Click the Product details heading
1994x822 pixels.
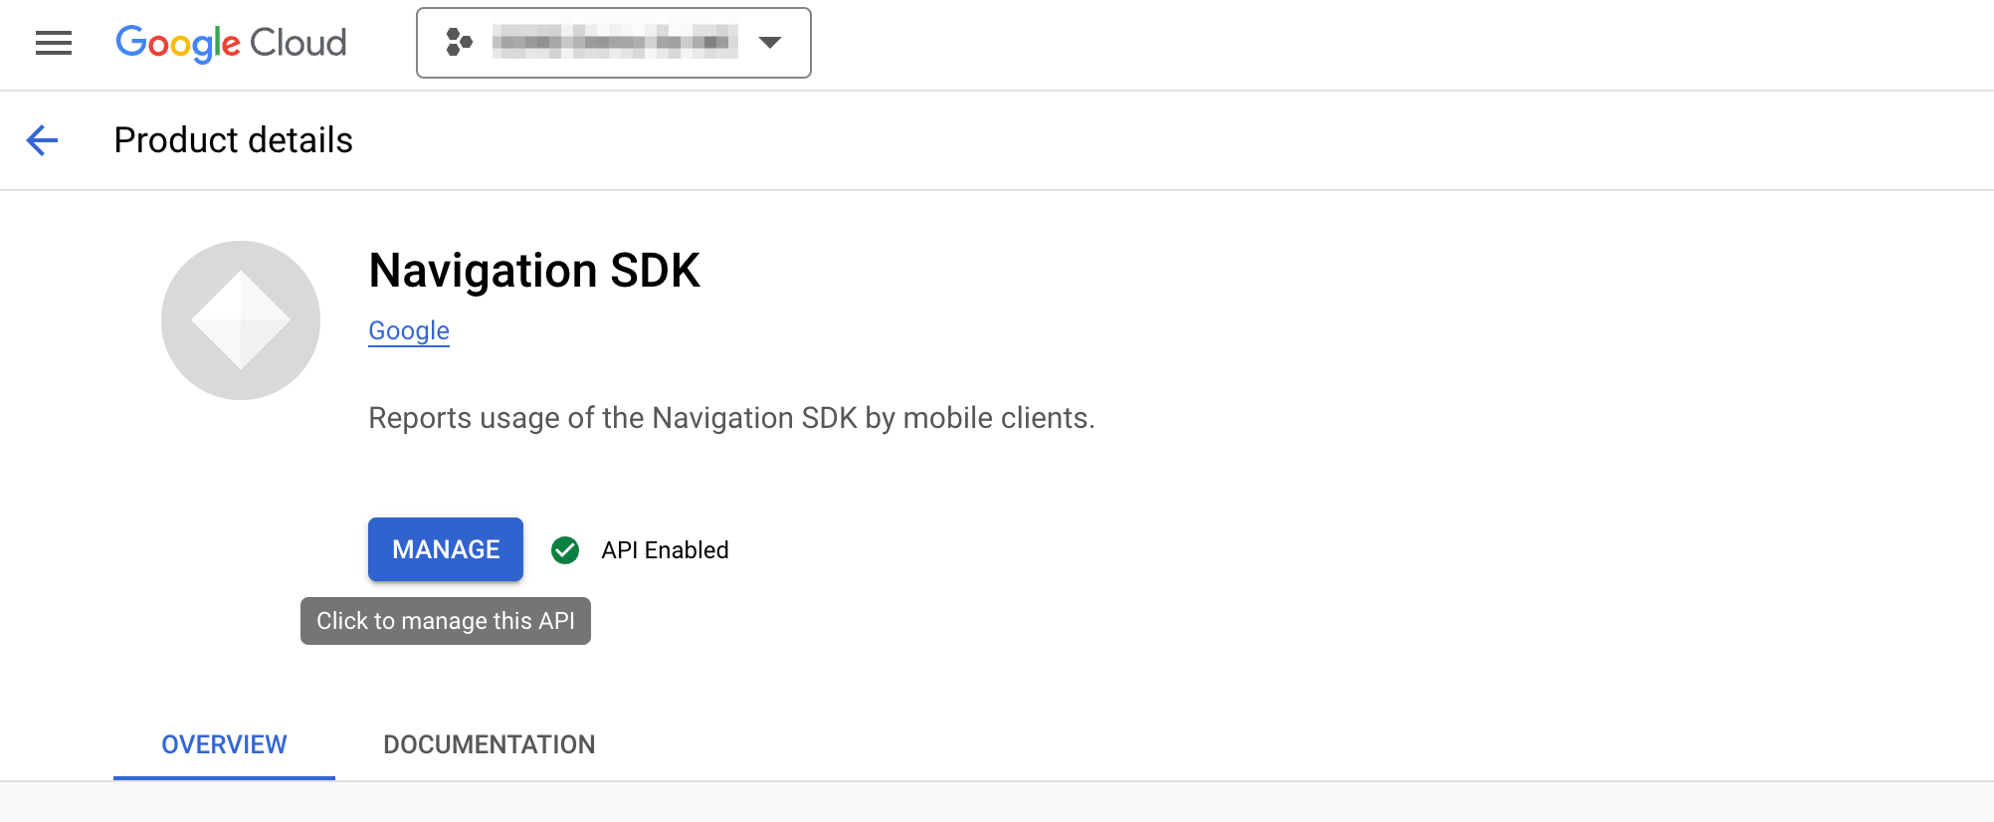point(233,140)
